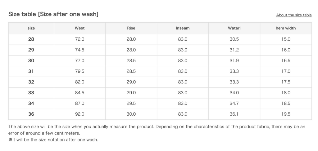Click the 'West' column header
The width and height of the screenshot is (318, 151).
coord(79,28)
